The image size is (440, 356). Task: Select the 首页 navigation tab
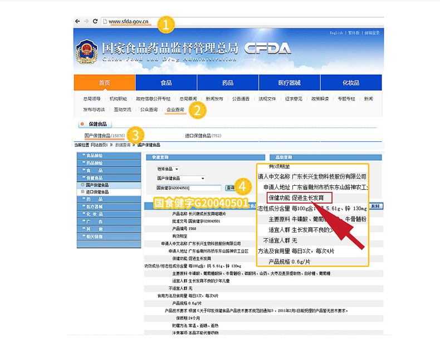(x=104, y=82)
